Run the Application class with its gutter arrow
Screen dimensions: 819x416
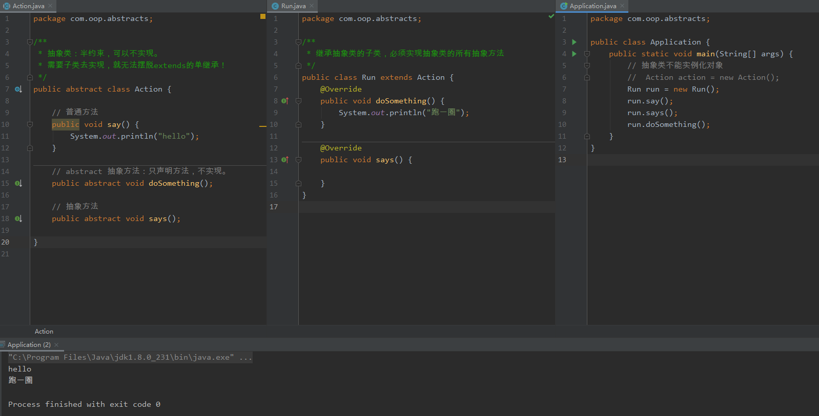(x=575, y=42)
